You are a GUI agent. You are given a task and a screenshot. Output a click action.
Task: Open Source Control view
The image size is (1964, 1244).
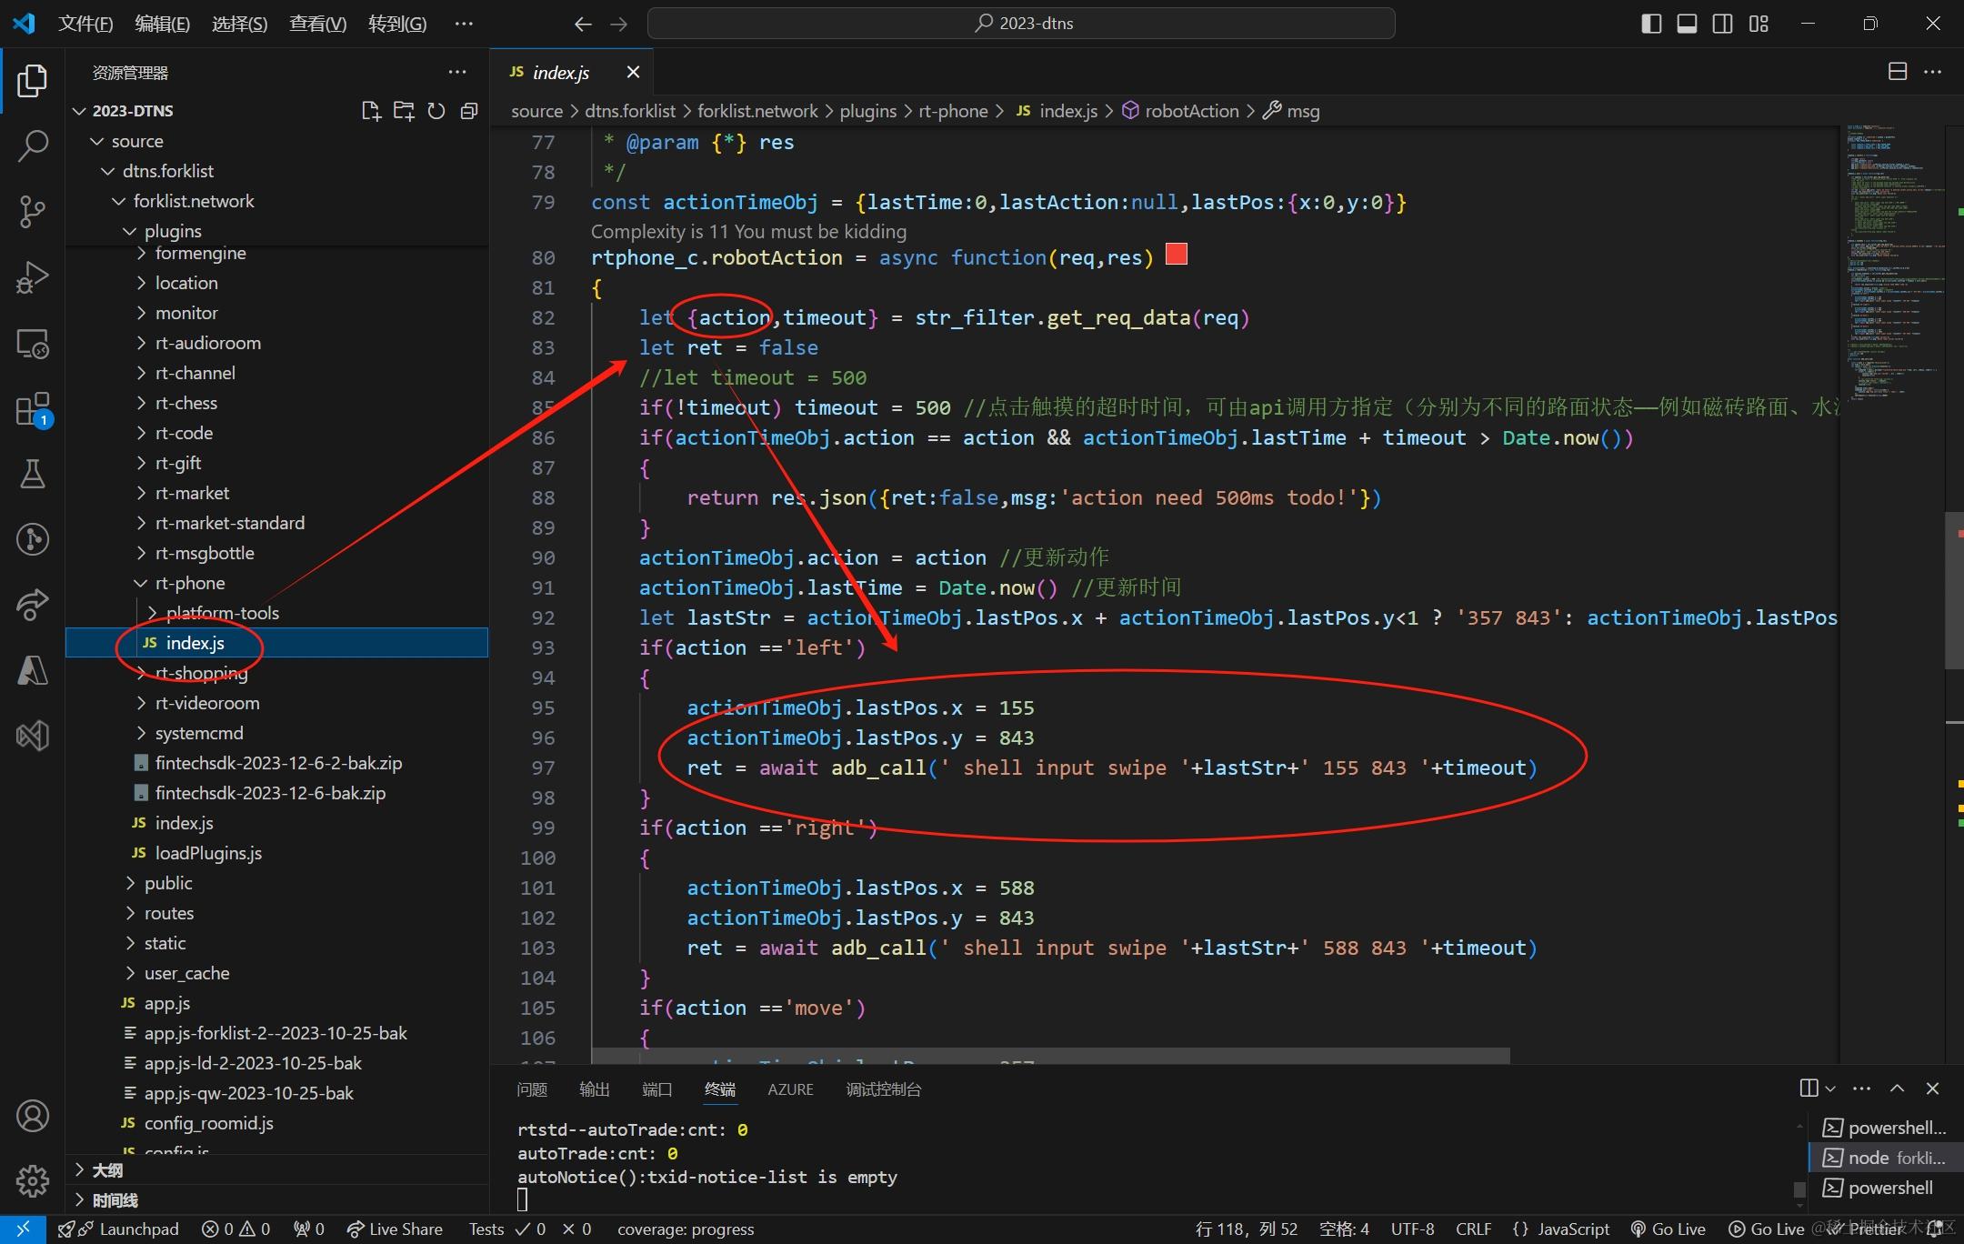click(x=33, y=211)
